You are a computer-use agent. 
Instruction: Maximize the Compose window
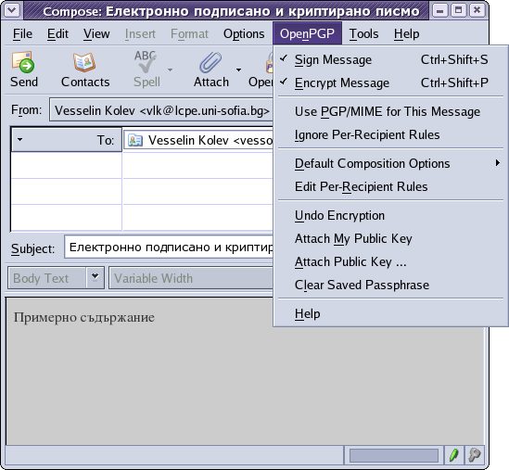[458, 10]
